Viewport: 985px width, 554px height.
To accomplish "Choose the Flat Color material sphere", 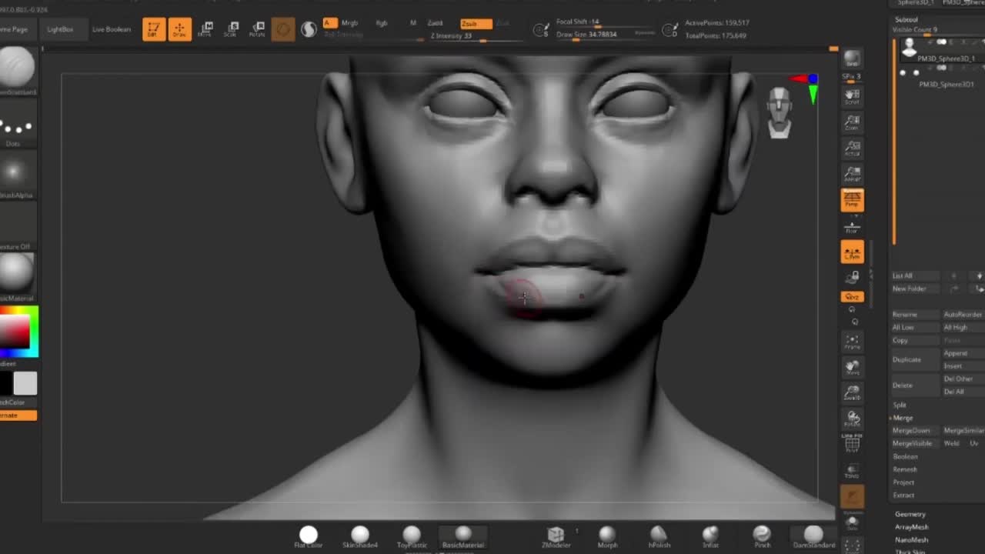I will tap(309, 536).
